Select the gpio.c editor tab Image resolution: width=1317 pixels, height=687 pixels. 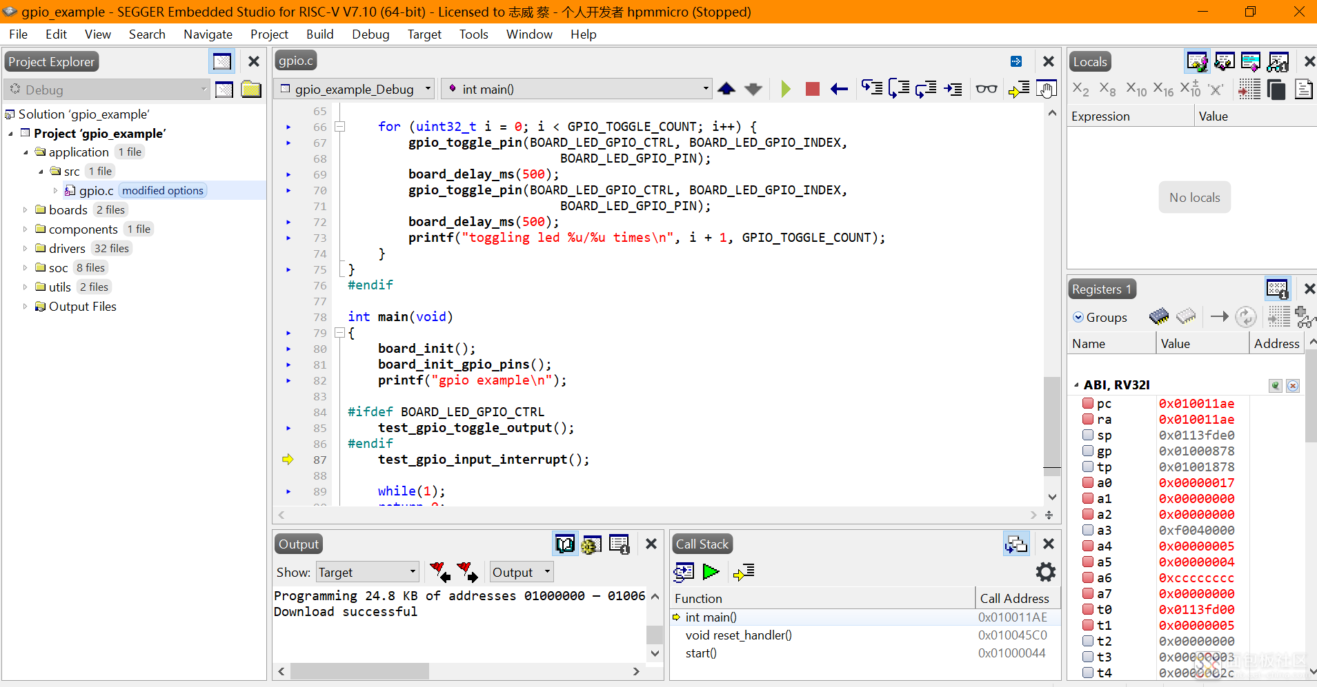(296, 61)
